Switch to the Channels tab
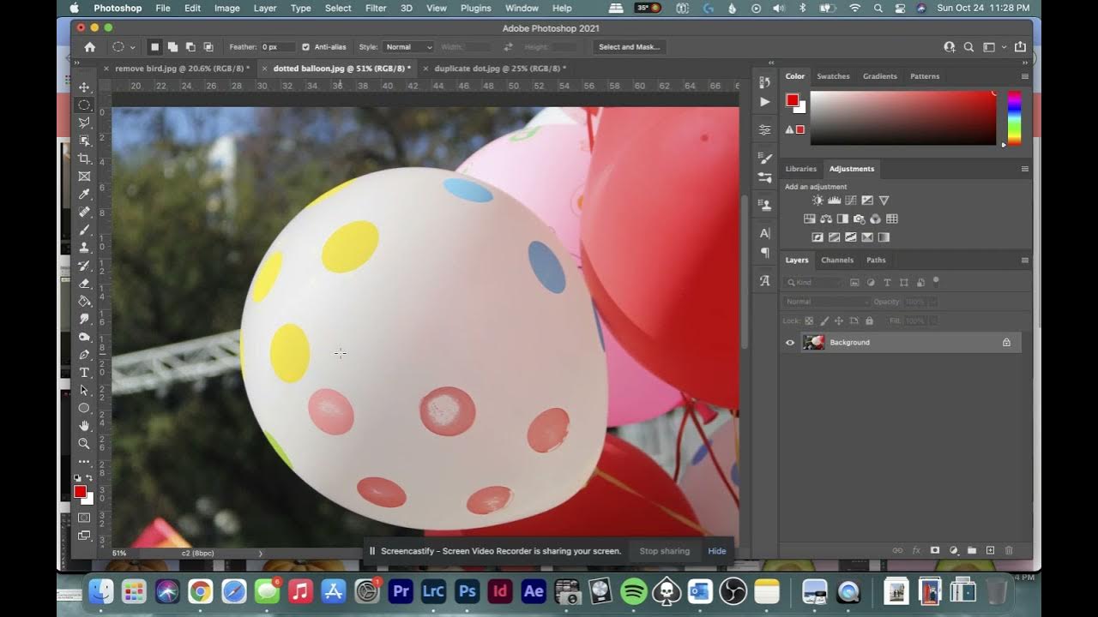 (837, 261)
